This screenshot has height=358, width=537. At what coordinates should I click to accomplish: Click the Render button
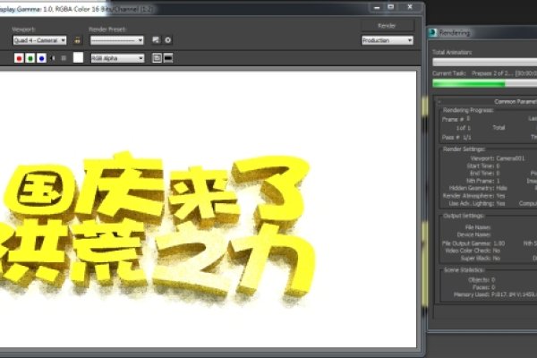click(388, 26)
